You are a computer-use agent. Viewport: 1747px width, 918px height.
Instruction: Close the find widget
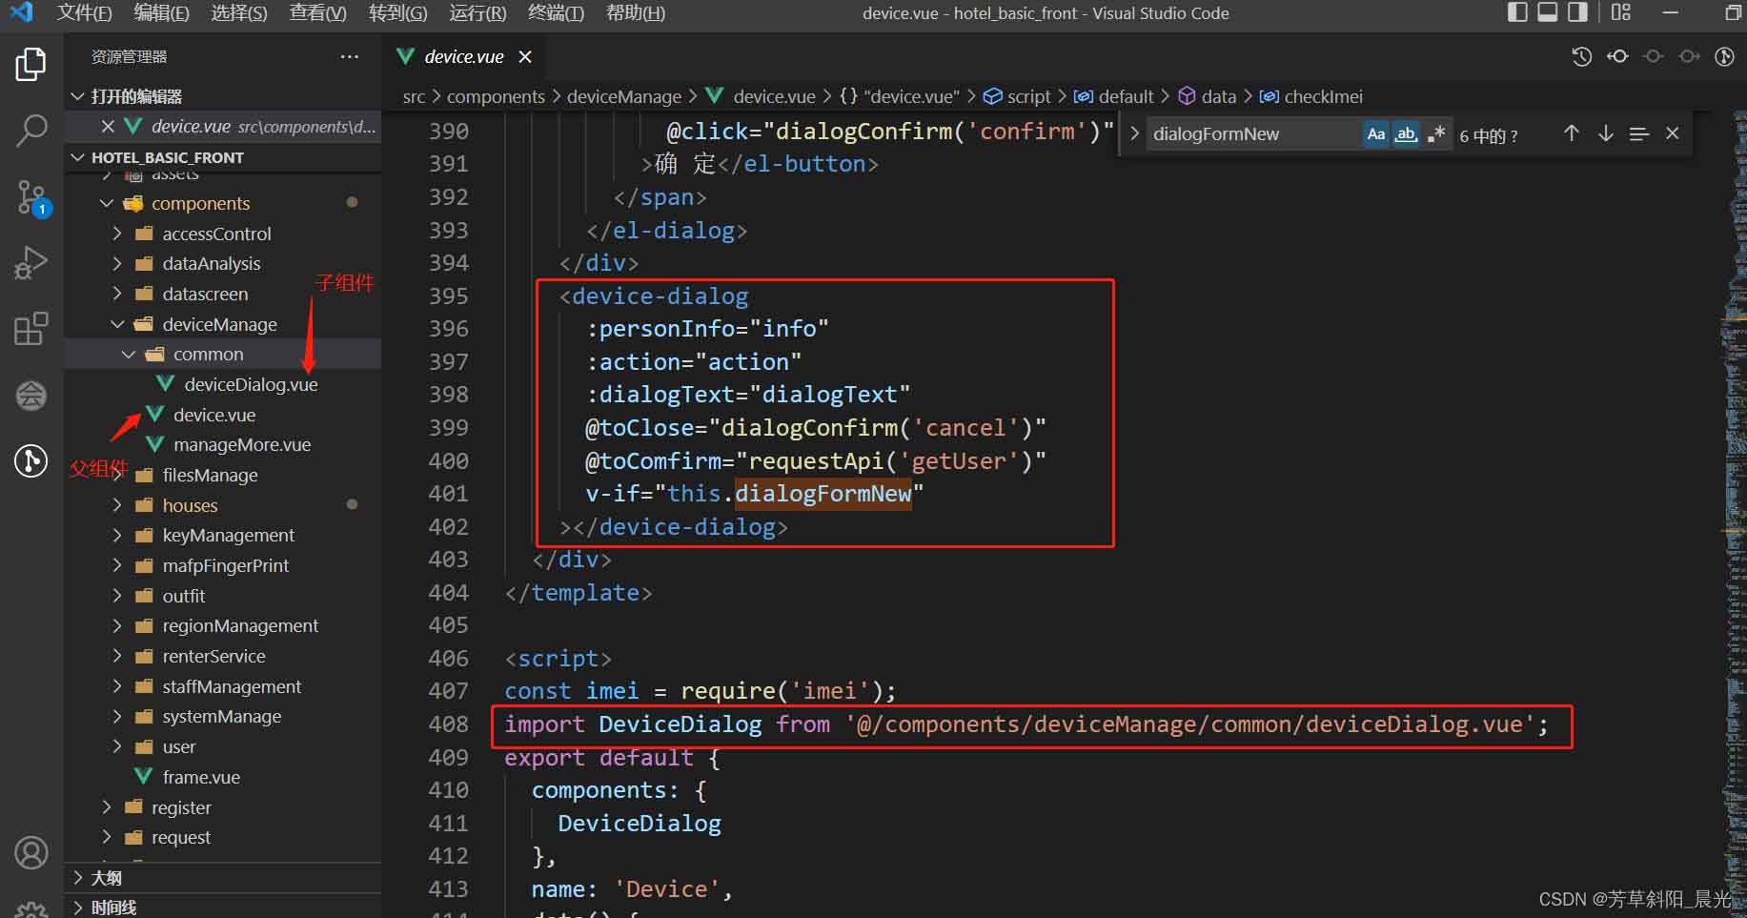pos(1673,133)
